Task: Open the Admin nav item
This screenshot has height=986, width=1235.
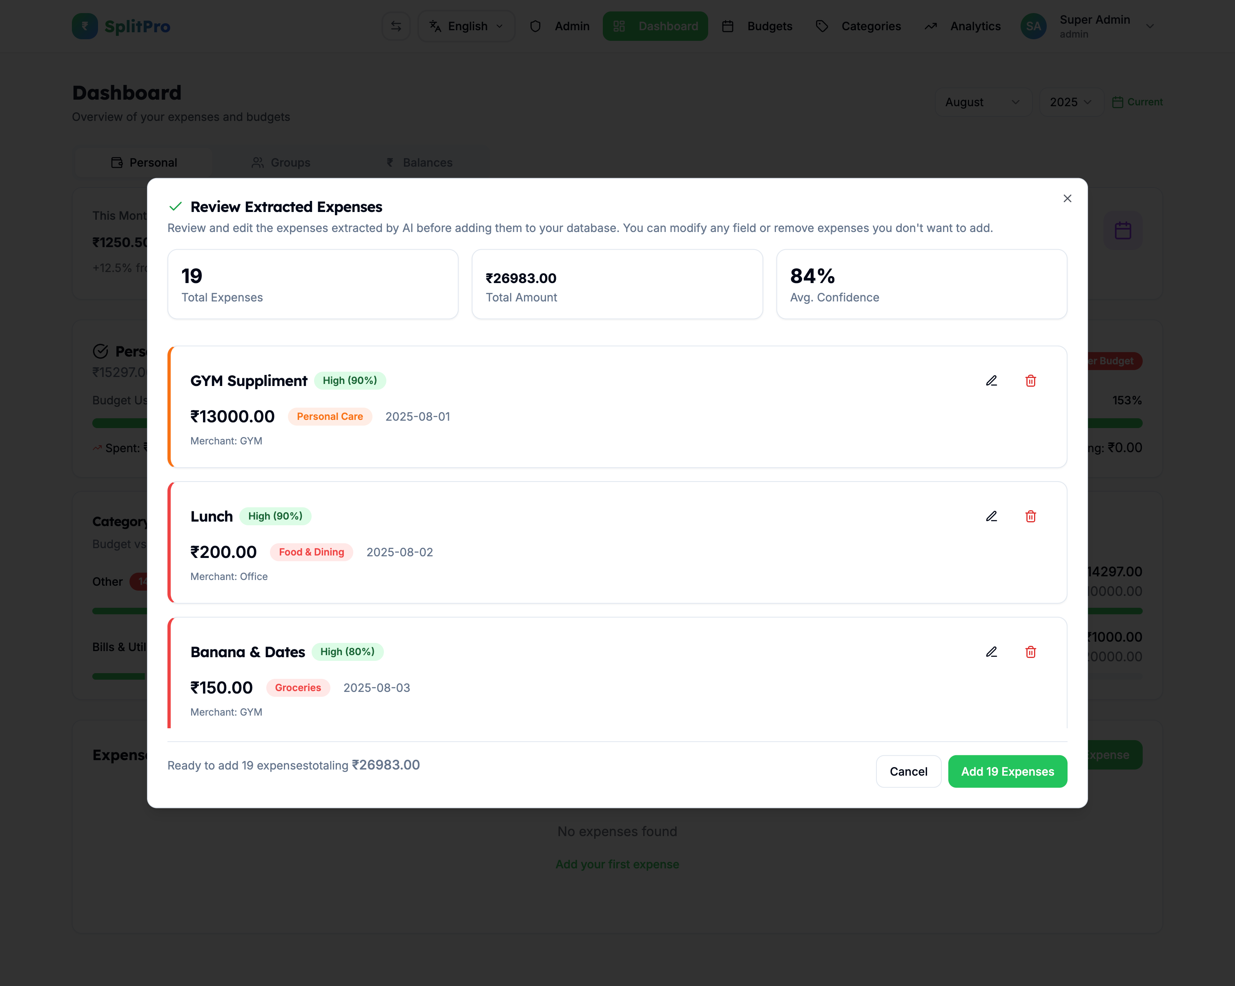Action: [560, 27]
